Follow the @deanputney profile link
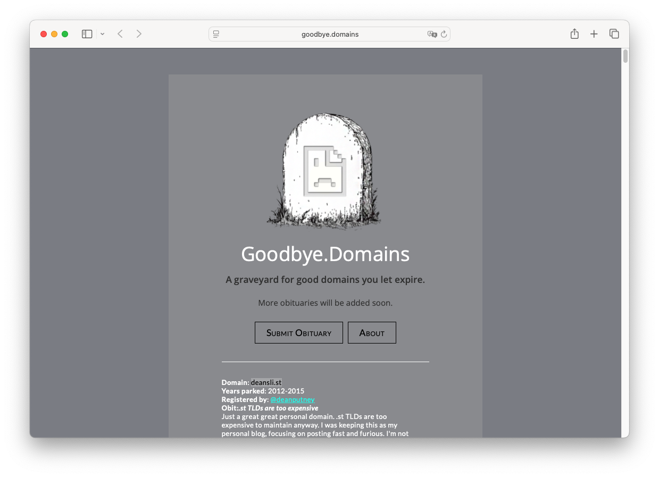This screenshot has height=477, width=659. click(293, 399)
